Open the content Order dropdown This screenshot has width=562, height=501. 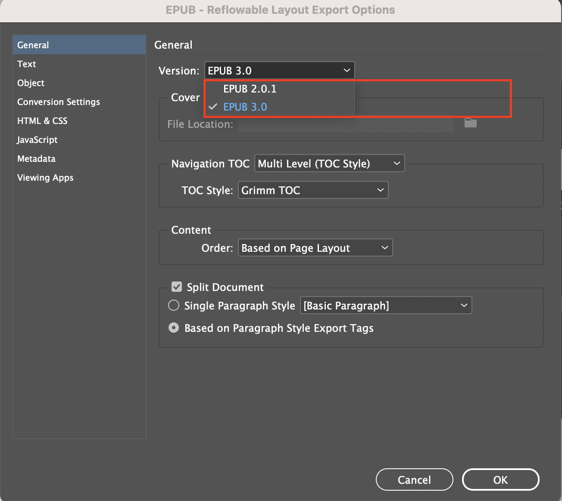pyautogui.click(x=315, y=247)
